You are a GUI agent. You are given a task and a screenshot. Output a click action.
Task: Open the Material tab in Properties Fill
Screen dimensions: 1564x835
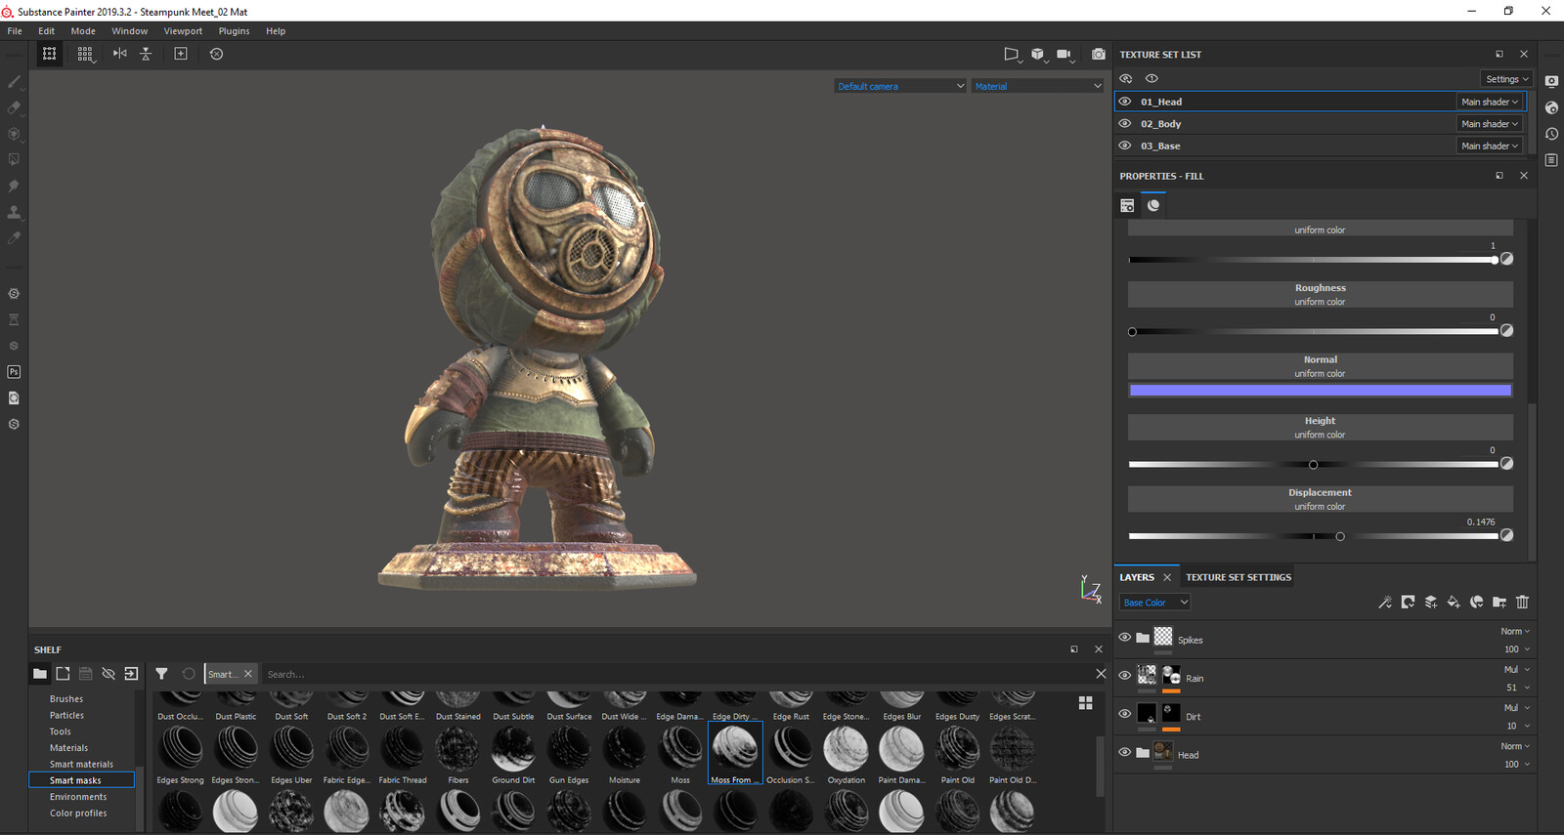pyautogui.click(x=1153, y=205)
